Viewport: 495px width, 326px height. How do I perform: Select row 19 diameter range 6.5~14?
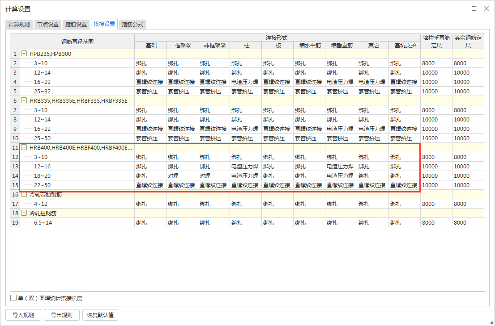point(77,223)
